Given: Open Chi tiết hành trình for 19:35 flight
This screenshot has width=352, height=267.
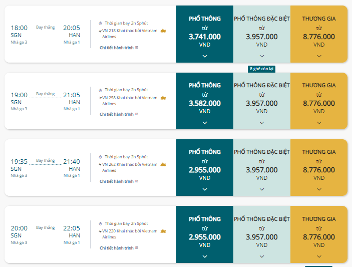Looking at the screenshot, I should pyautogui.click(x=117, y=181).
